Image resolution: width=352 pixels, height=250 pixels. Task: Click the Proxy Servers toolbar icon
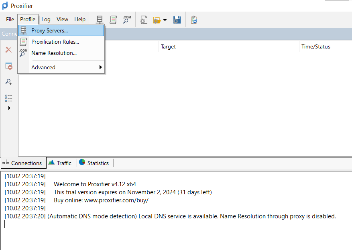click(100, 20)
